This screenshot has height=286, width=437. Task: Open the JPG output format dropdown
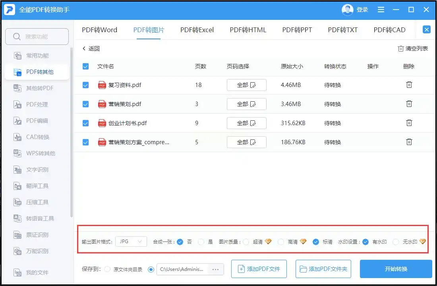point(131,242)
